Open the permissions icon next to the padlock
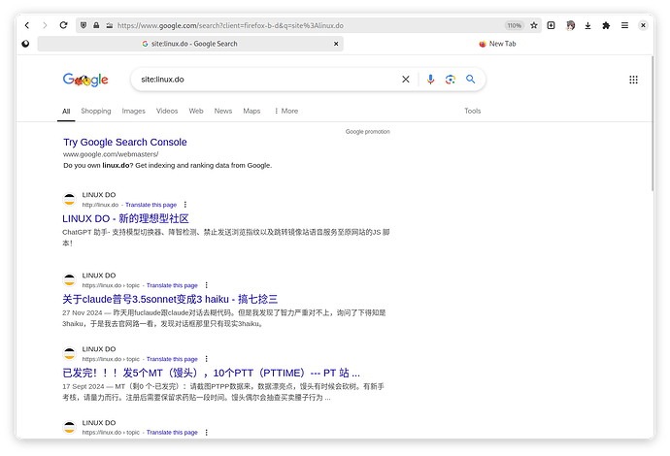 coord(110,25)
